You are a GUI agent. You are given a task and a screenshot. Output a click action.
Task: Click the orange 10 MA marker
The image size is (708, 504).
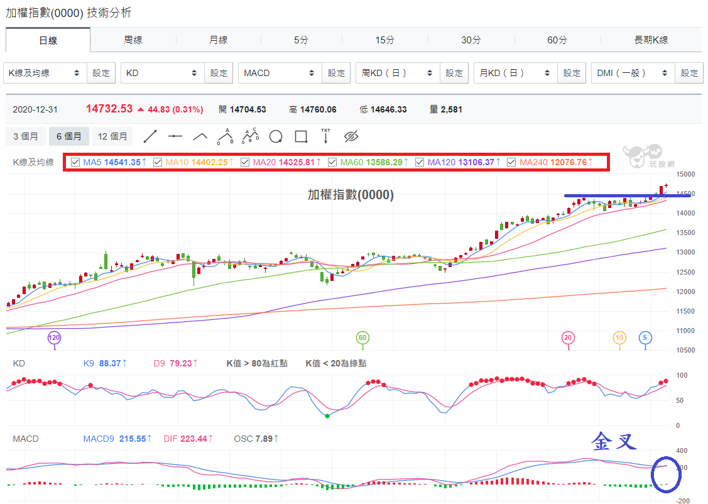coord(619,338)
